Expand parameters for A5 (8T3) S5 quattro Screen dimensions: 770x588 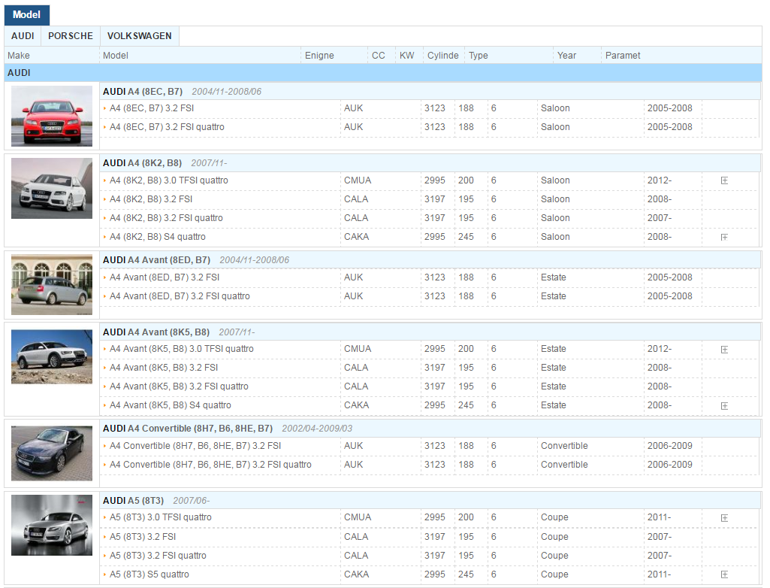pos(724,574)
